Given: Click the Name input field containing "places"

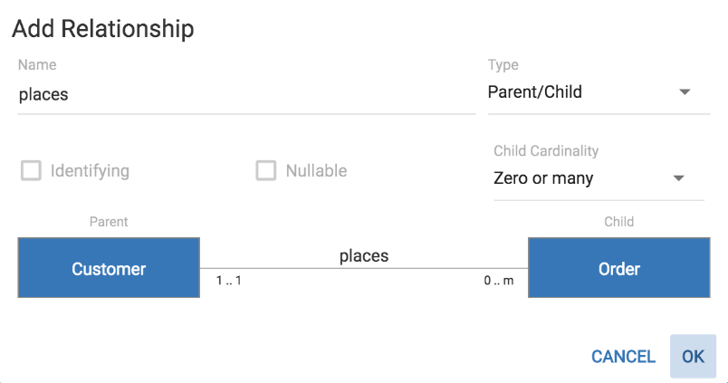Looking at the screenshot, I should [x=244, y=94].
